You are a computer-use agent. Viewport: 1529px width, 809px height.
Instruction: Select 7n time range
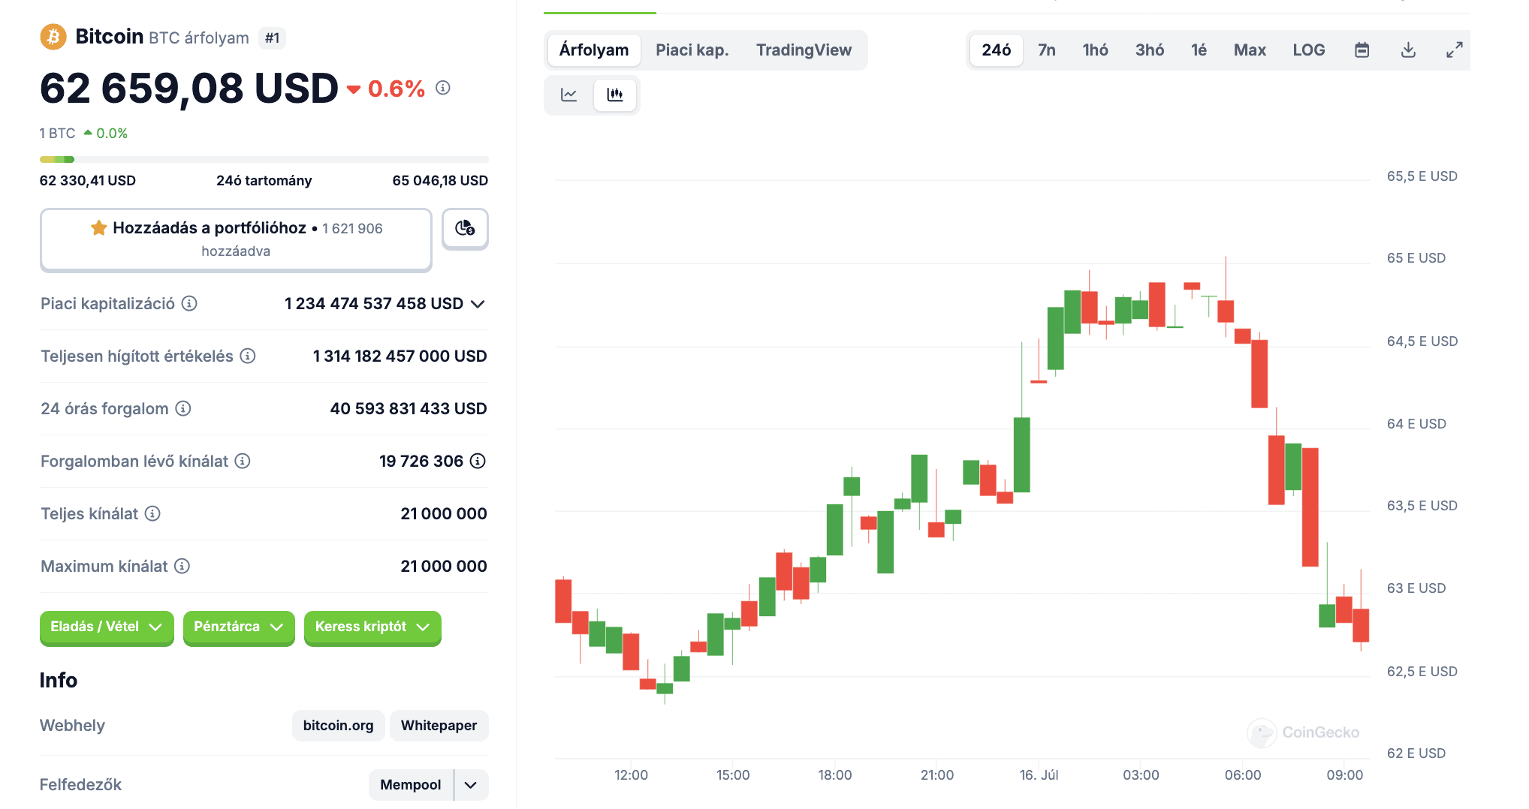click(1046, 50)
